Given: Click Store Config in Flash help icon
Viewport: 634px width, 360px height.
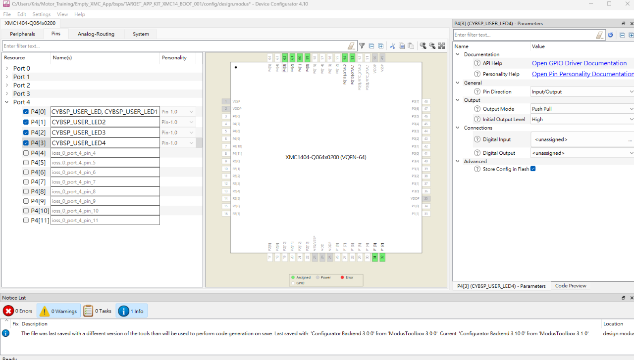Looking at the screenshot, I should point(477,169).
